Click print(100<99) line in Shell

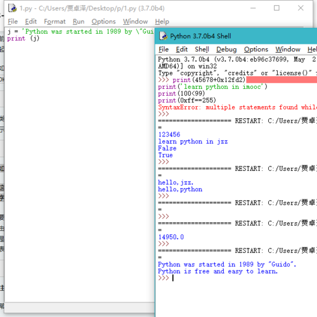[x=181, y=93]
